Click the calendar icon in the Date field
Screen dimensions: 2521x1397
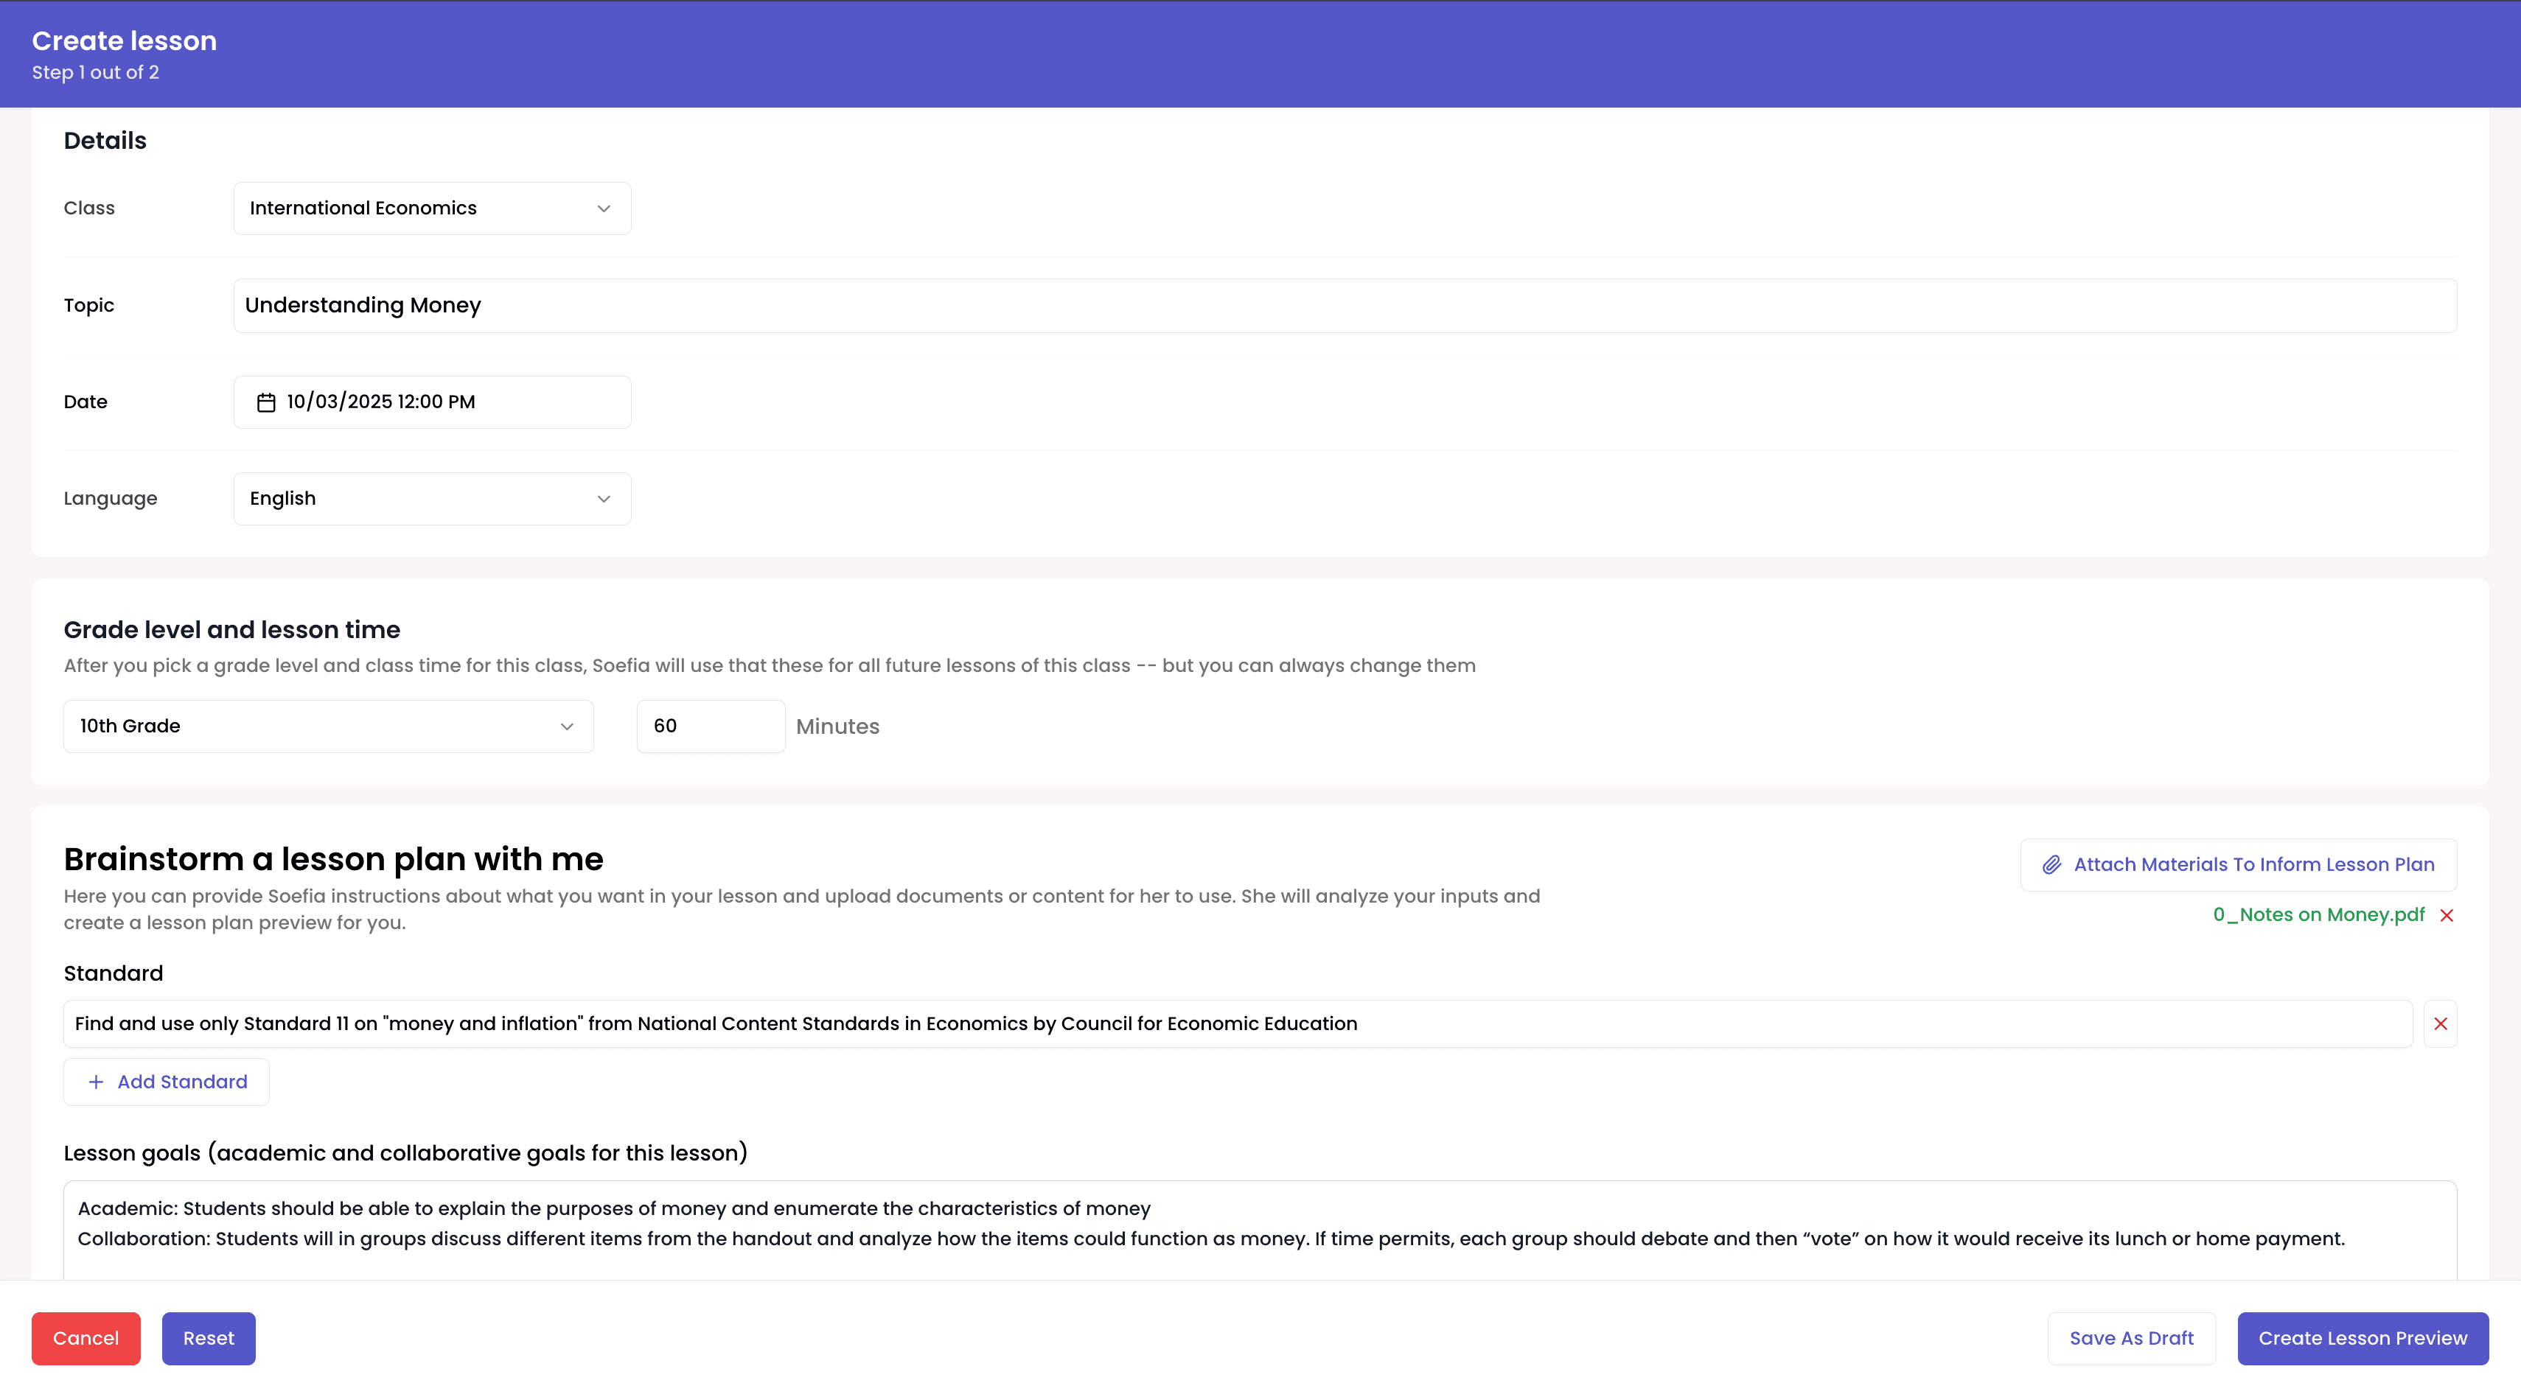coord(265,402)
